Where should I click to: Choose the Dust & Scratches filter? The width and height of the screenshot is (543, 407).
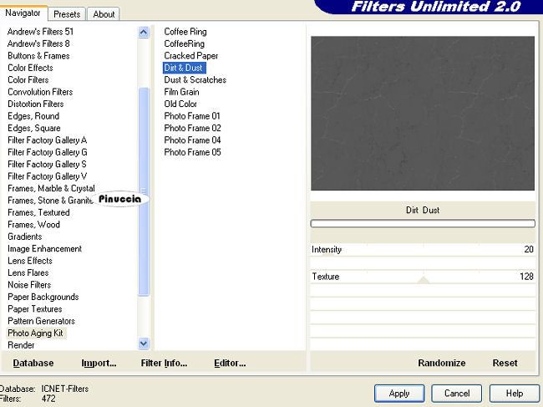[195, 80]
